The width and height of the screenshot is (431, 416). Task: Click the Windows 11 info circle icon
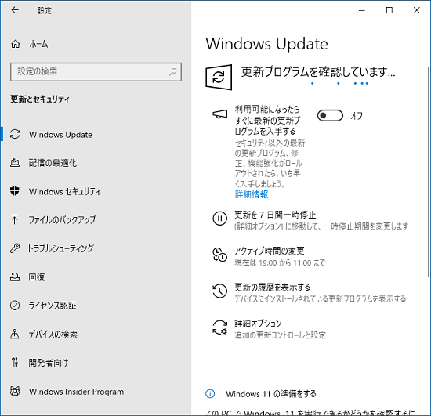(210, 394)
